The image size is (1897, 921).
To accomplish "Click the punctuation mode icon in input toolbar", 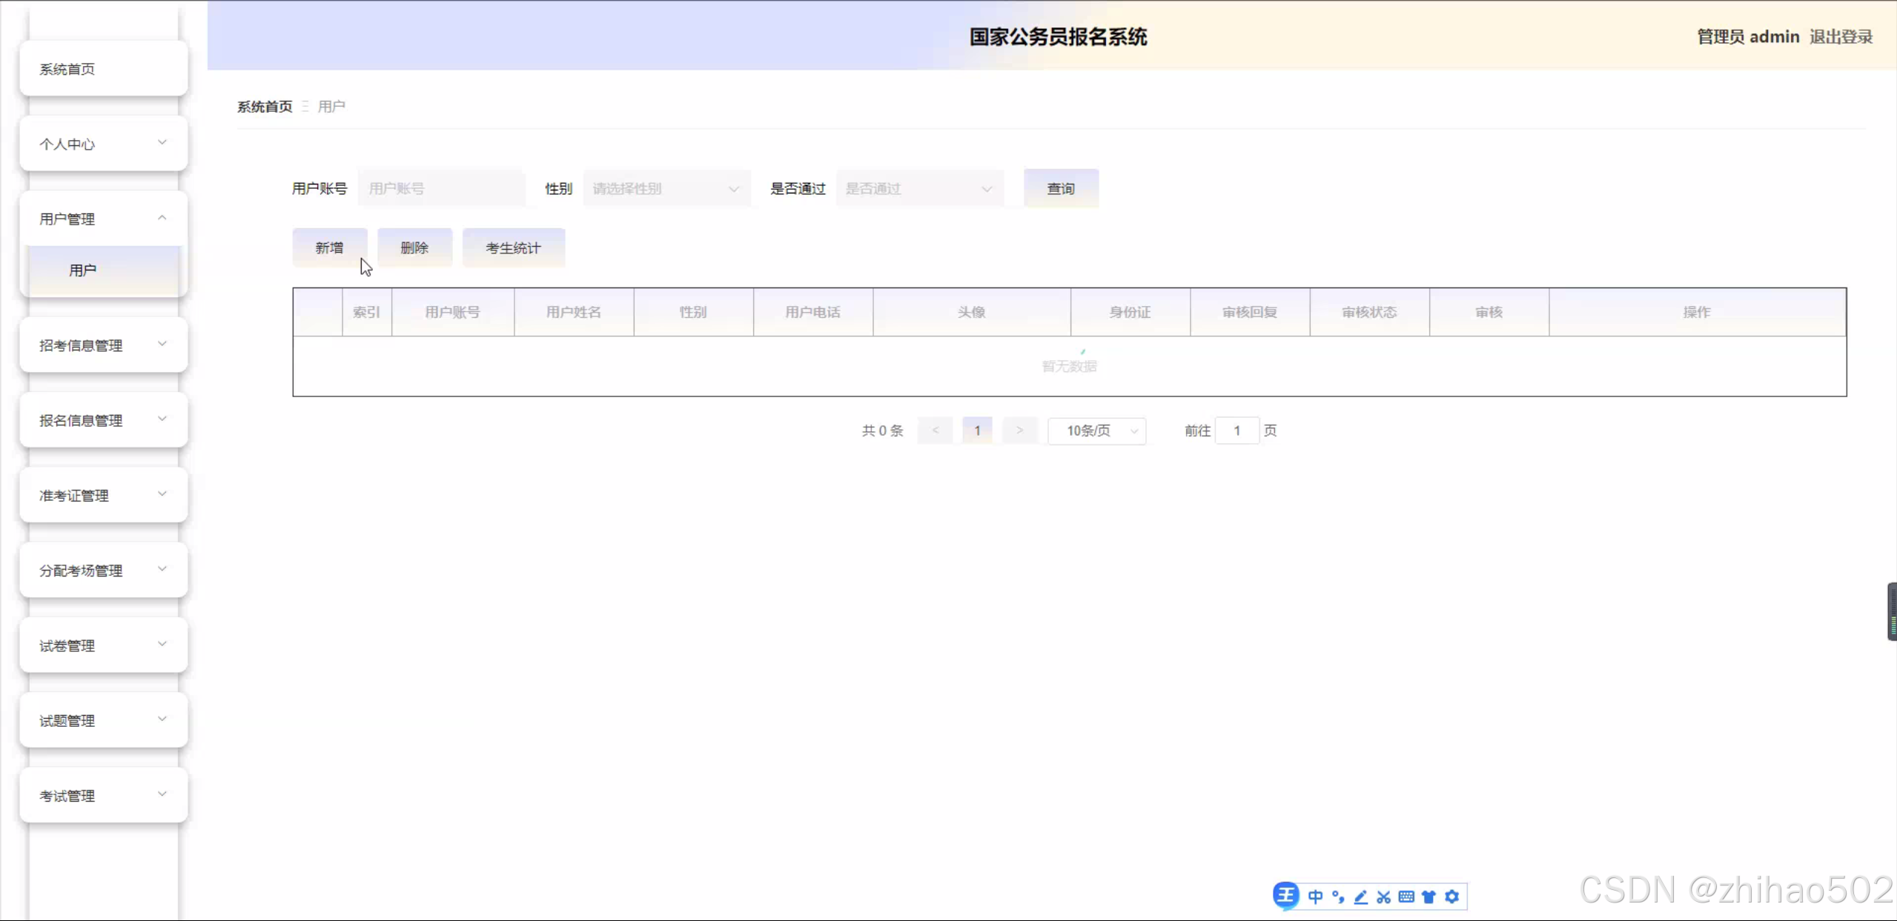I will click(x=1337, y=897).
